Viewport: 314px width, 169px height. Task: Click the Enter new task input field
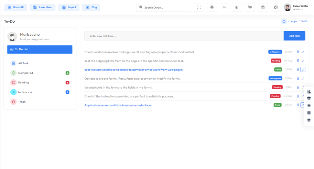184,36
